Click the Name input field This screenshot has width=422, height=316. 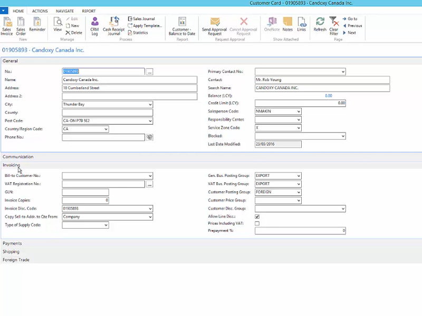coord(129,80)
